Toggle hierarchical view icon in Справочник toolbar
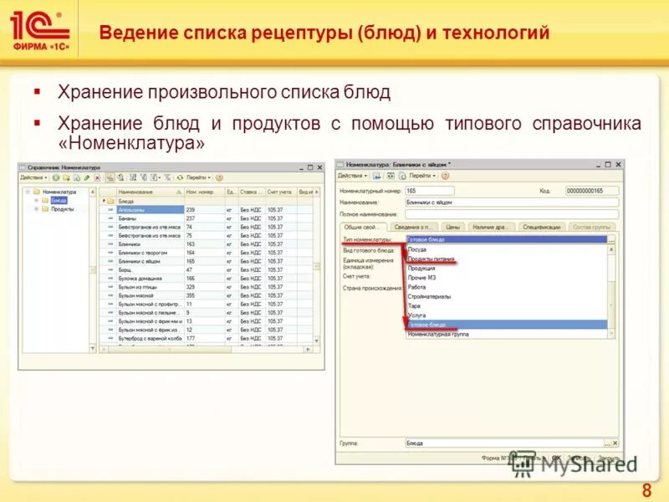This screenshot has height=502, width=669. (x=110, y=177)
